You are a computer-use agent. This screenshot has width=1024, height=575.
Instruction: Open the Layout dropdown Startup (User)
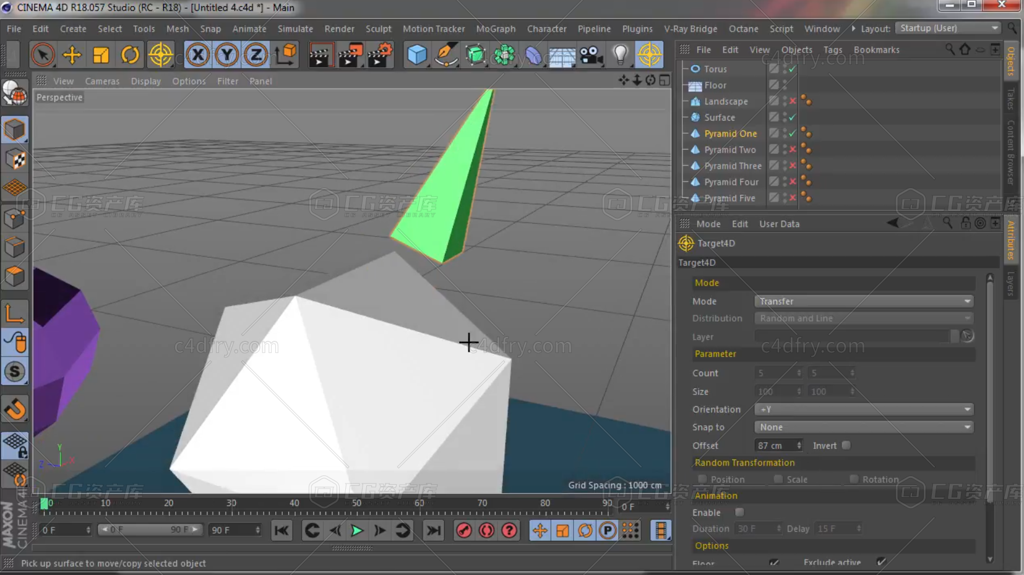pos(949,28)
